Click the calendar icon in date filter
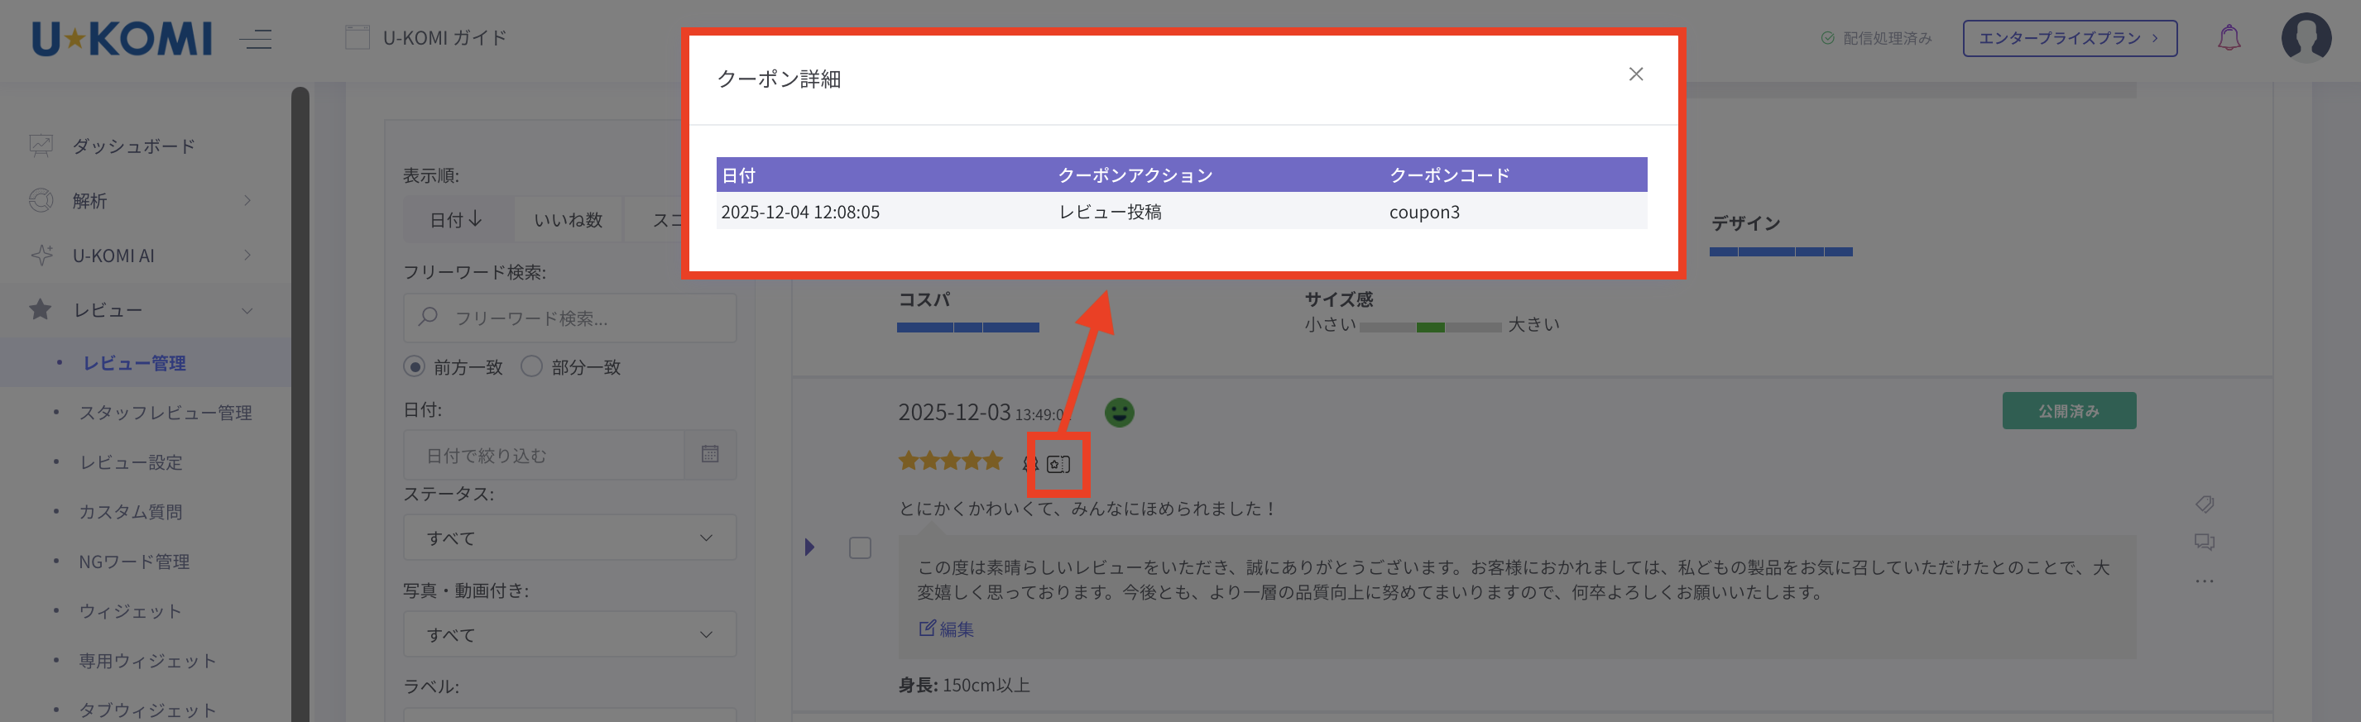This screenshot has height=722, width=2361. [x=709, y=455]
